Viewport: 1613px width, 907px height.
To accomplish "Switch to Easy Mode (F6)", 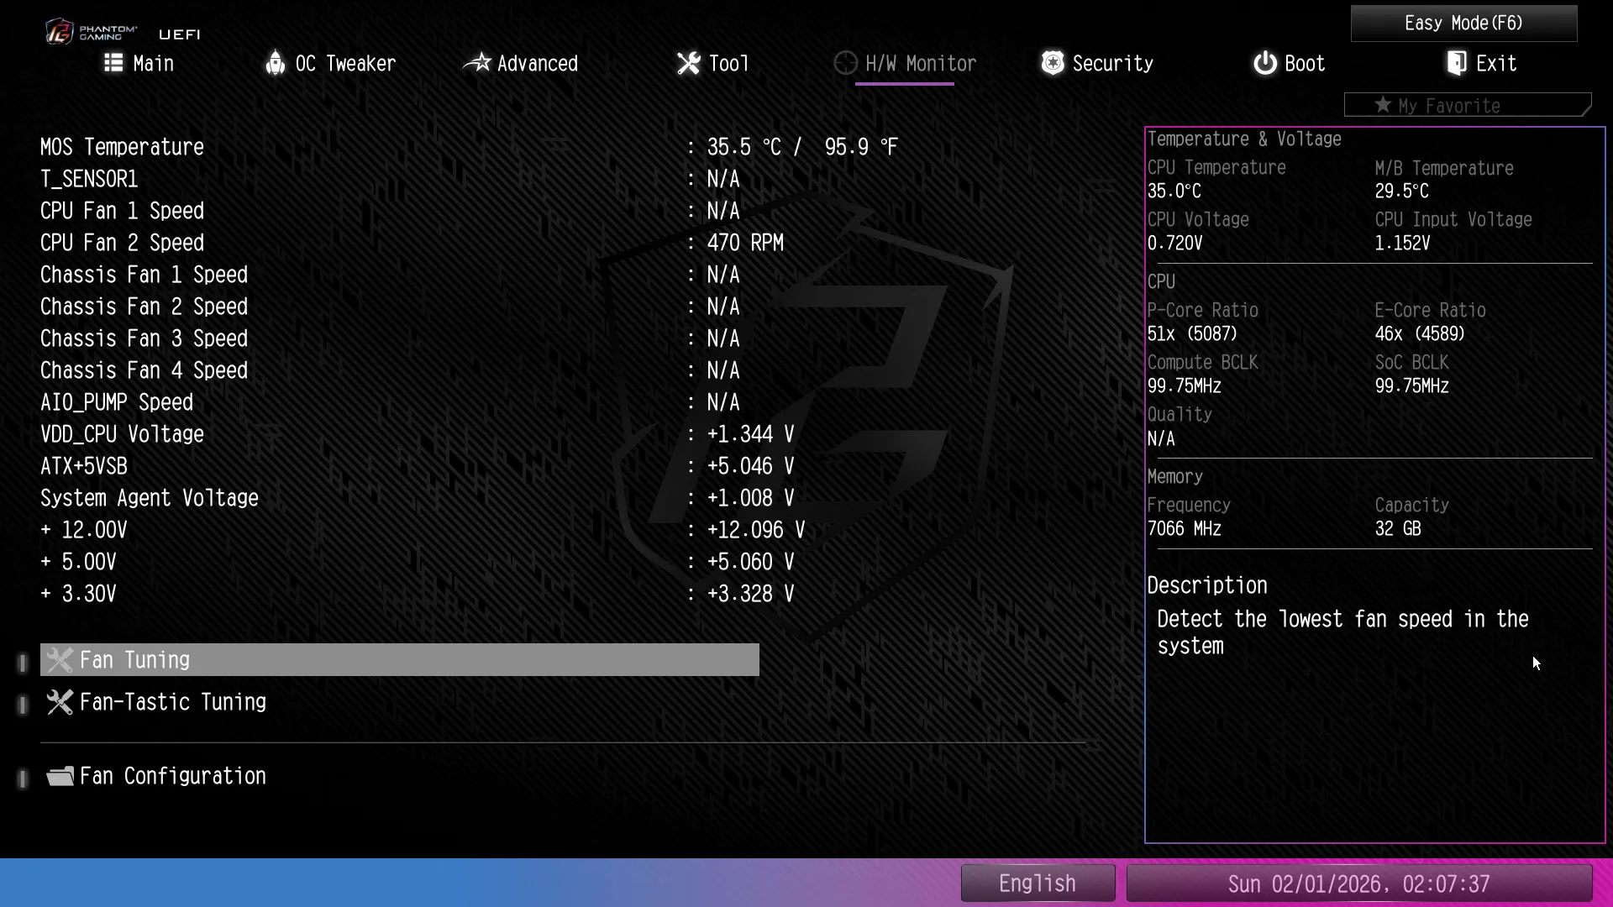I will click(1463, 24).
